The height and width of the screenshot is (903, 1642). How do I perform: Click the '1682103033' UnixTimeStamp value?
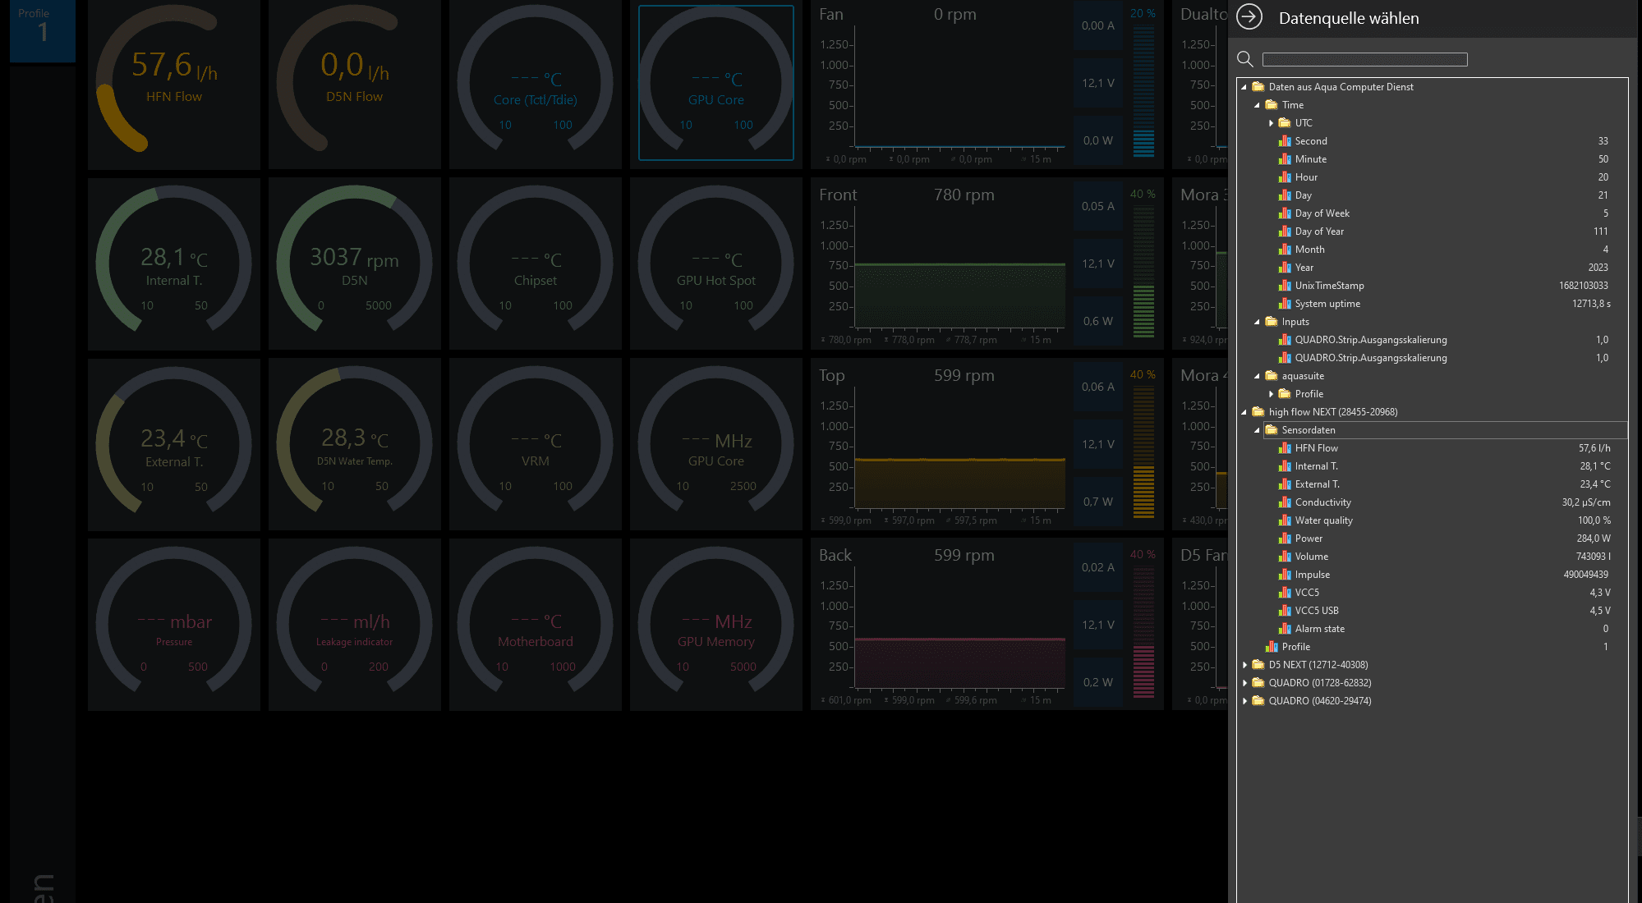tap(1583, 286)
